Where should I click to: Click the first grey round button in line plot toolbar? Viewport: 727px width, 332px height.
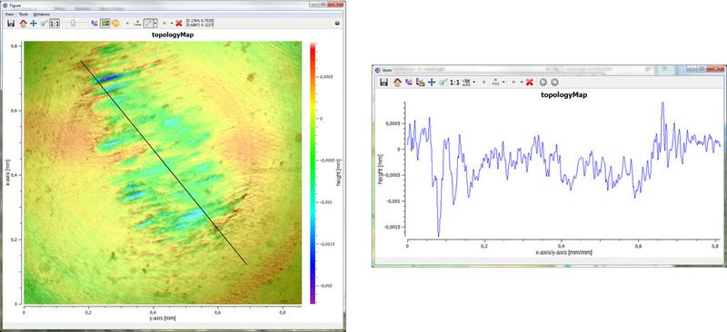[543, 82]
